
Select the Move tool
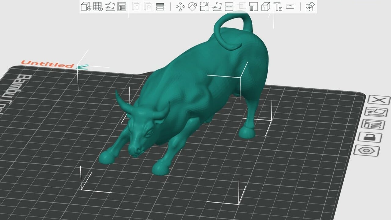180,6
